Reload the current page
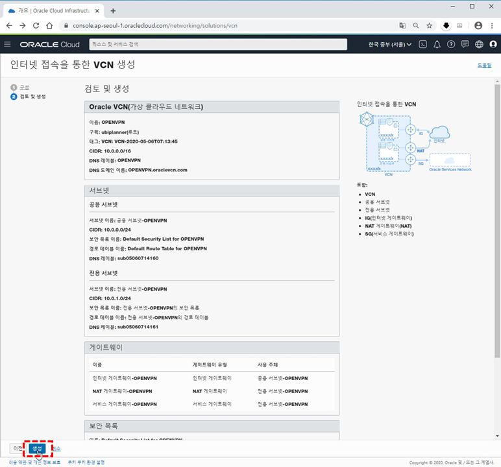Screen dimensions: 501x467 [x=36, y=25]
